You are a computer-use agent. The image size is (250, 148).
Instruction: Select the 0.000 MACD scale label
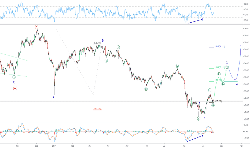coord(246,132)
